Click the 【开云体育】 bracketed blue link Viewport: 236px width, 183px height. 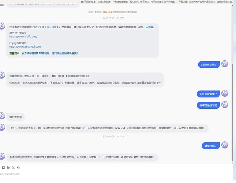(52, 27)
